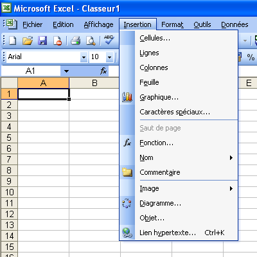This screenshot has height=257, width=257.
Task: Select row 10 header
Action: click(x=9, y=192)
